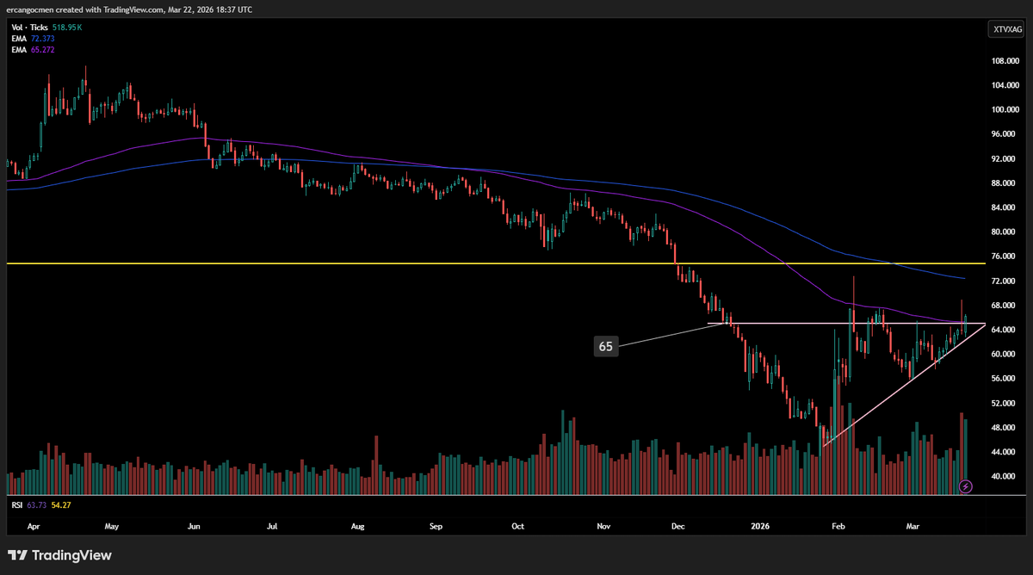
Task: Click the RSI indicator label
Action: [x=17, y=506]
